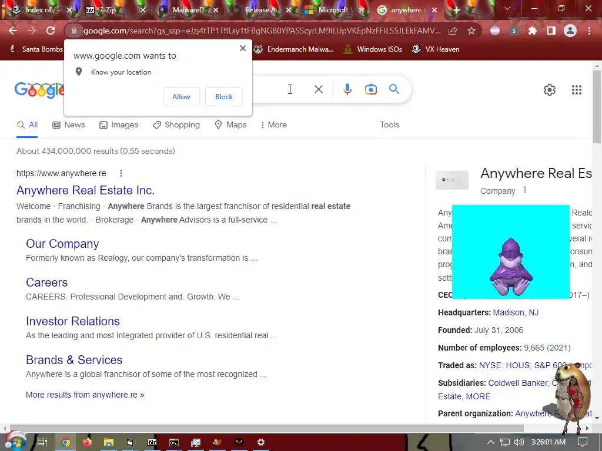Open a new browser tab
The width and height of the screenshot is (602, 451).
click(x=456, y=10)
